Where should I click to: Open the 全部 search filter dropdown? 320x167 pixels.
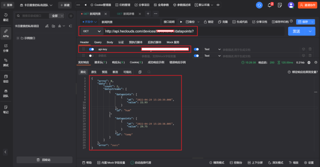(x=57, y=16)
